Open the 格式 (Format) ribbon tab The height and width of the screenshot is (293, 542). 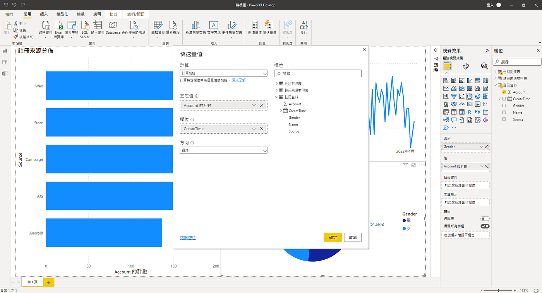coord(113,14)
